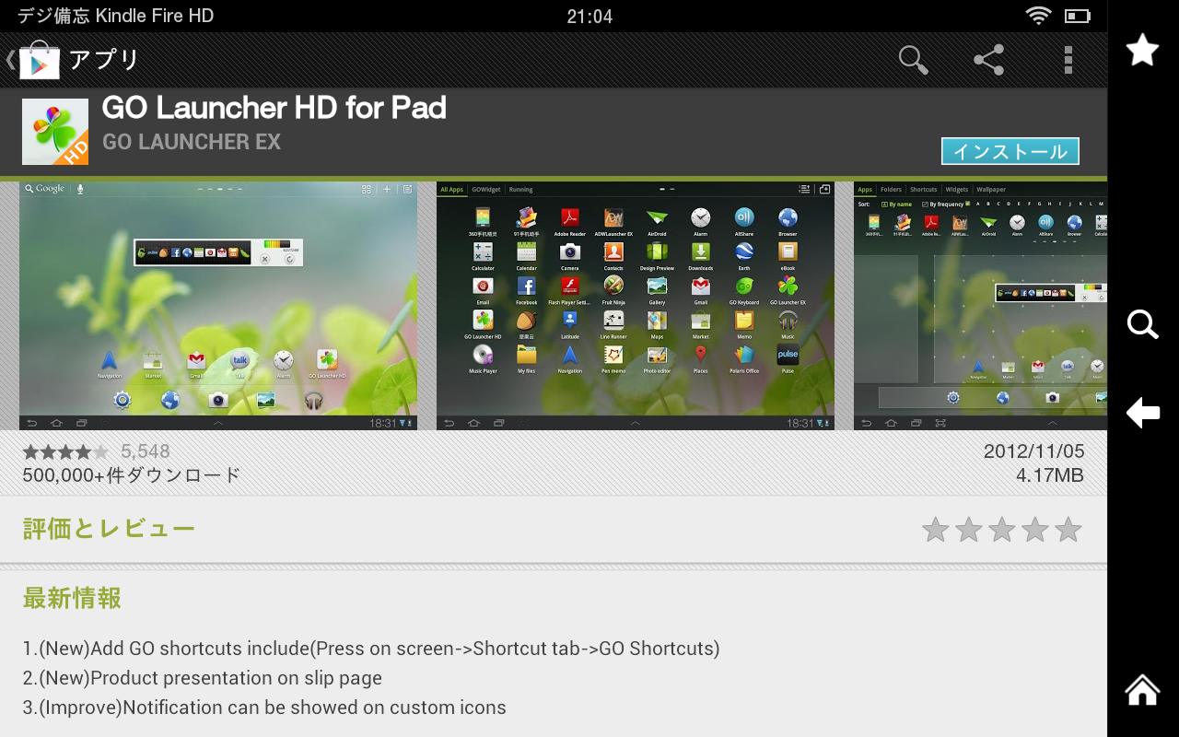Open search with the magnifier in top bar
1179x737 pixels.
(x=913, y=61)
